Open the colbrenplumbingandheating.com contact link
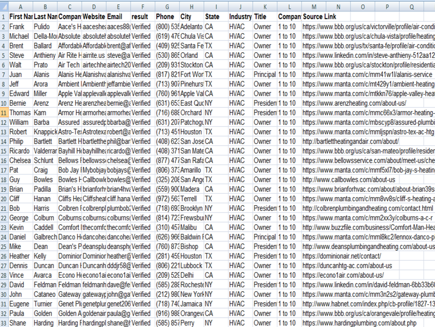Image resolution: width=435 pixels, height=327 pixels. pyautogui.click(x=368, y=209)
